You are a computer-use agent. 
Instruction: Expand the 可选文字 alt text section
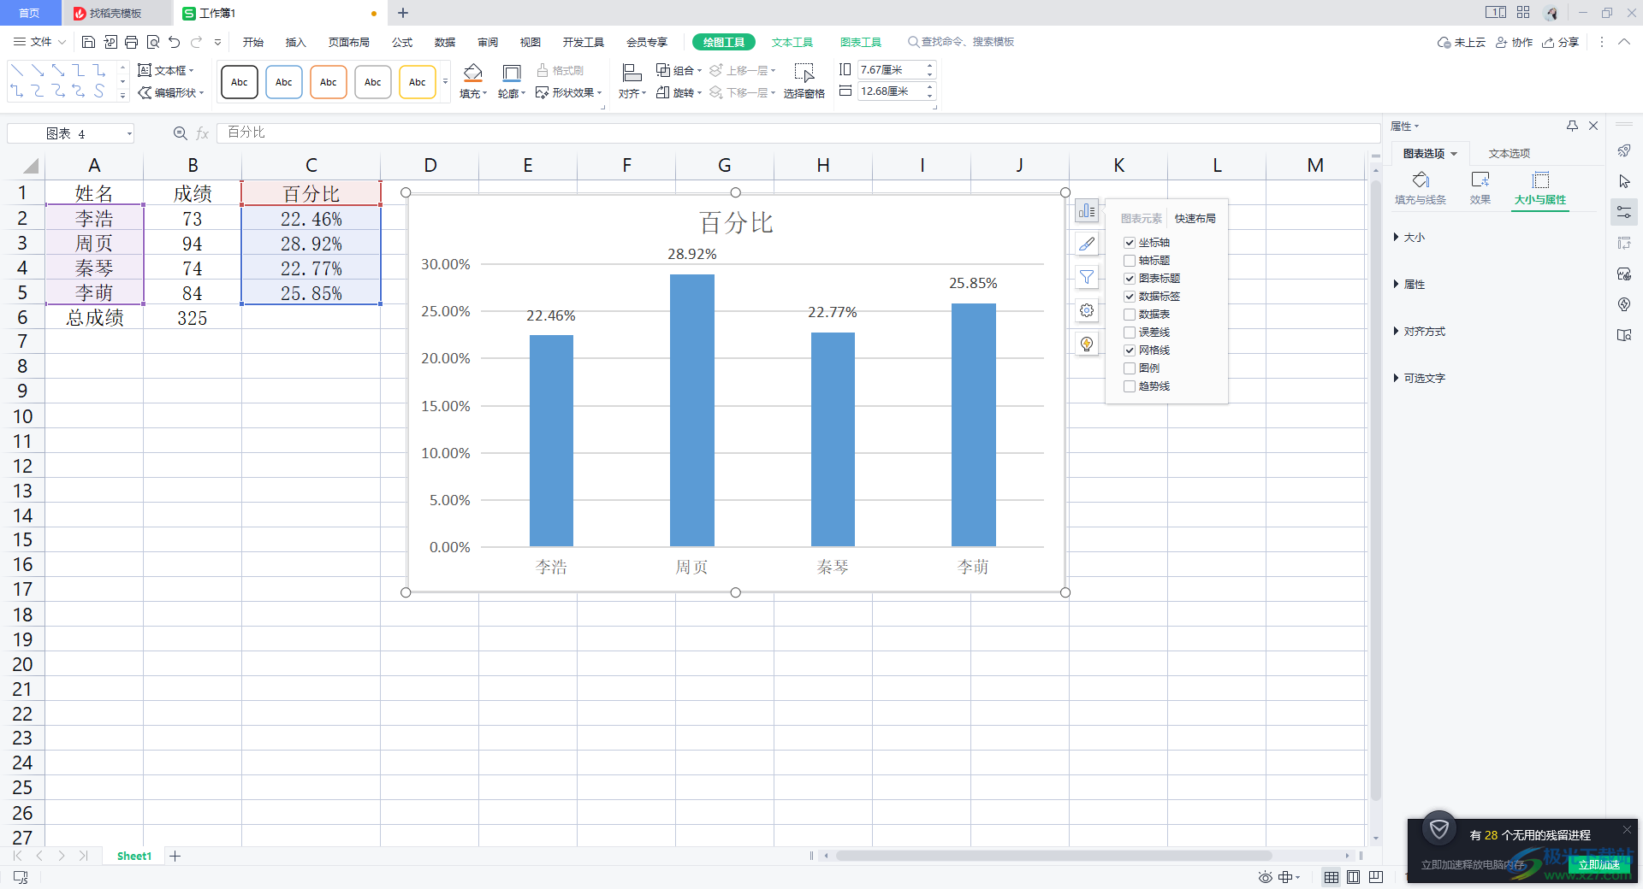(x=1420, y=378)
